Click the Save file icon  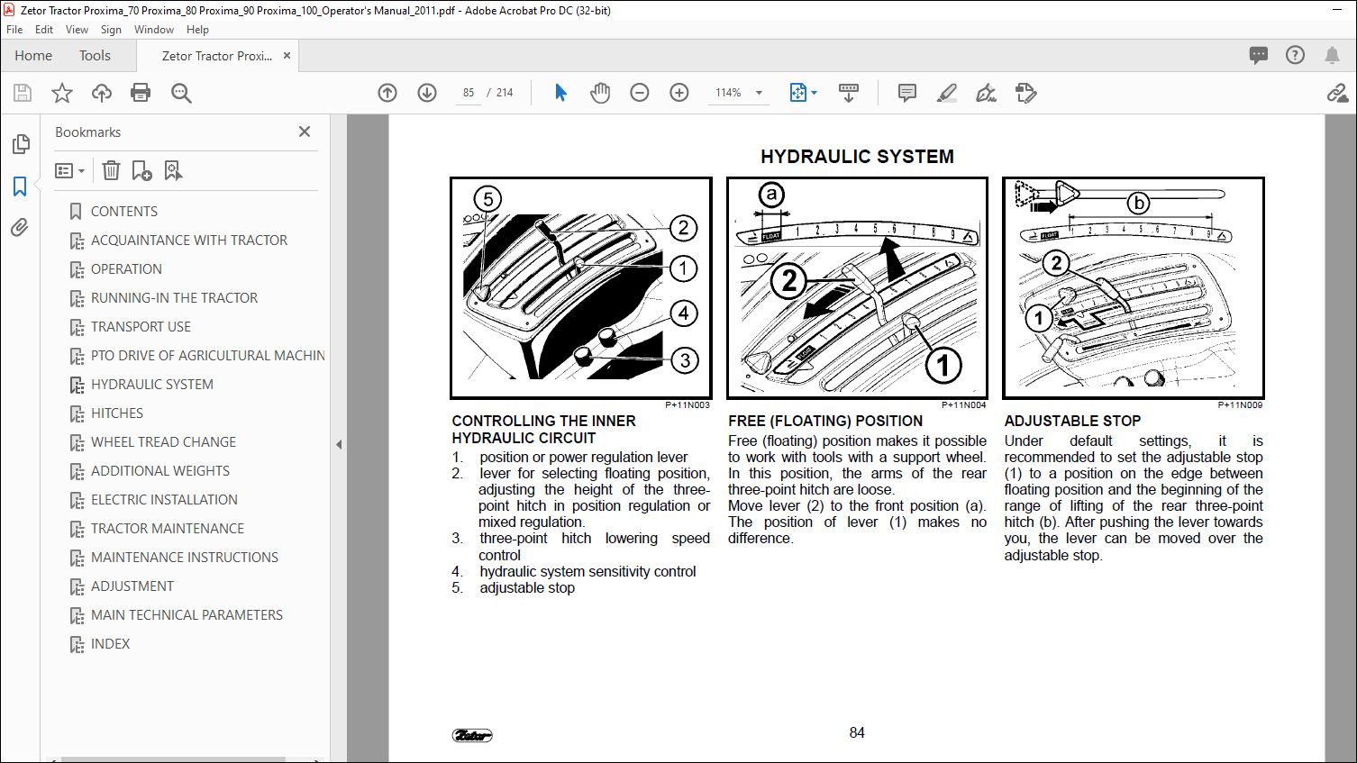[x=23, y=93]
